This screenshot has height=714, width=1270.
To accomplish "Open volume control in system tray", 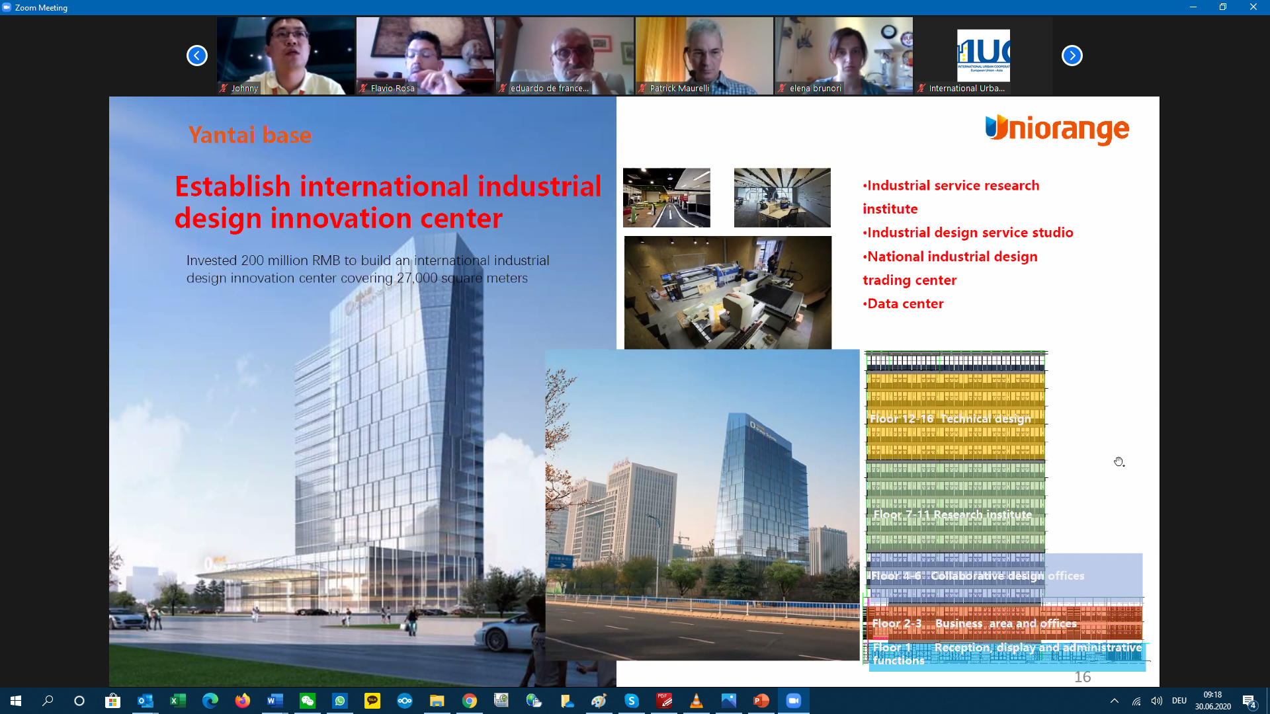I will tap(1156, 701).
